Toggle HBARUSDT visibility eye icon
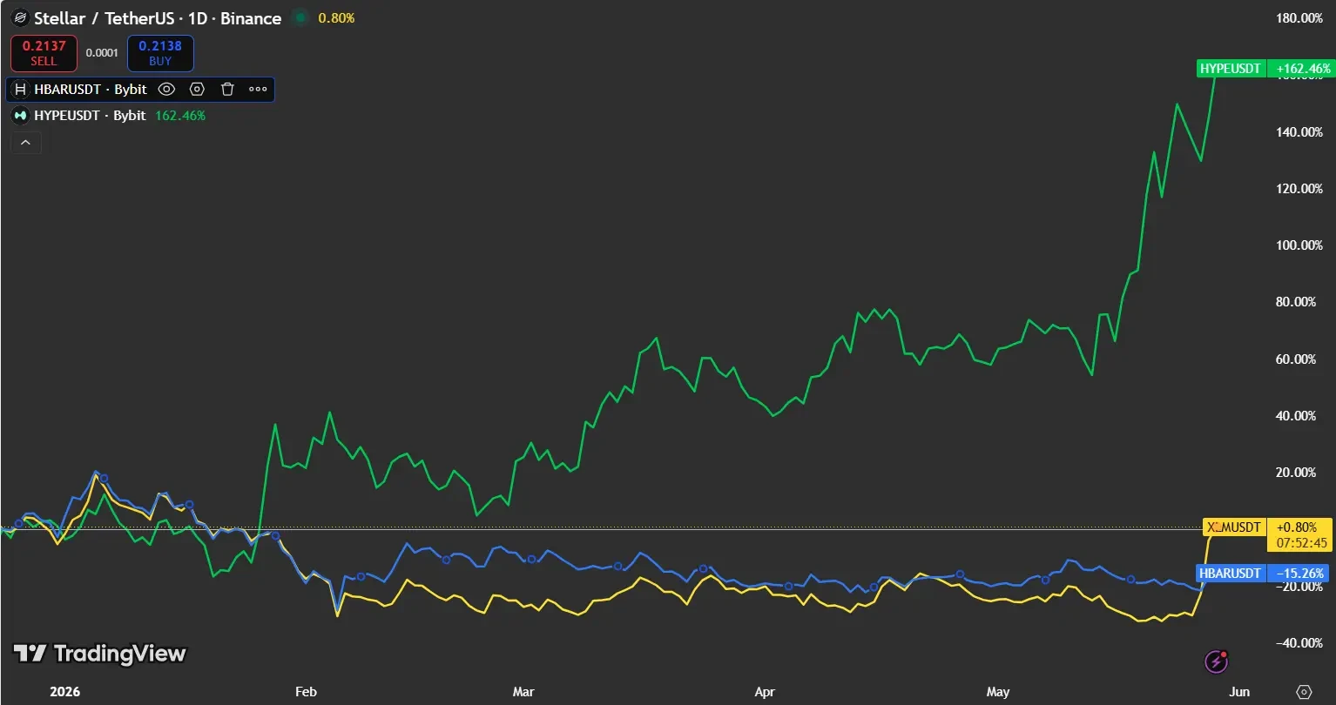This screenshot has width=1336, height=705. point(166,89)
